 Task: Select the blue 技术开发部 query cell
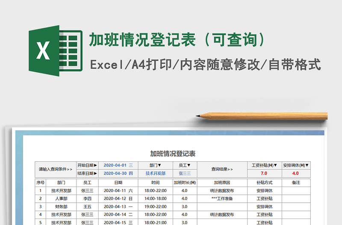155,173
